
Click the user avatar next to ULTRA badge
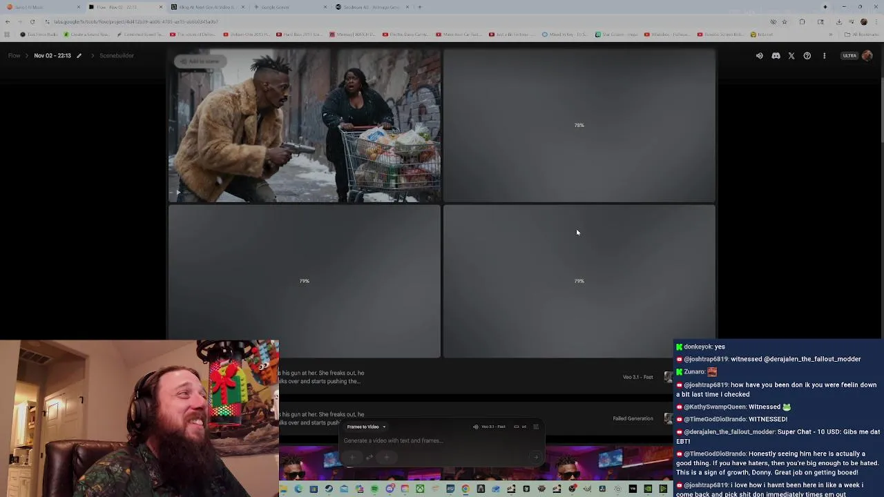point(867,56)
